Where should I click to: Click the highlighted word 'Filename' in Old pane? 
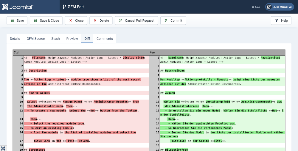click(38, 58)
